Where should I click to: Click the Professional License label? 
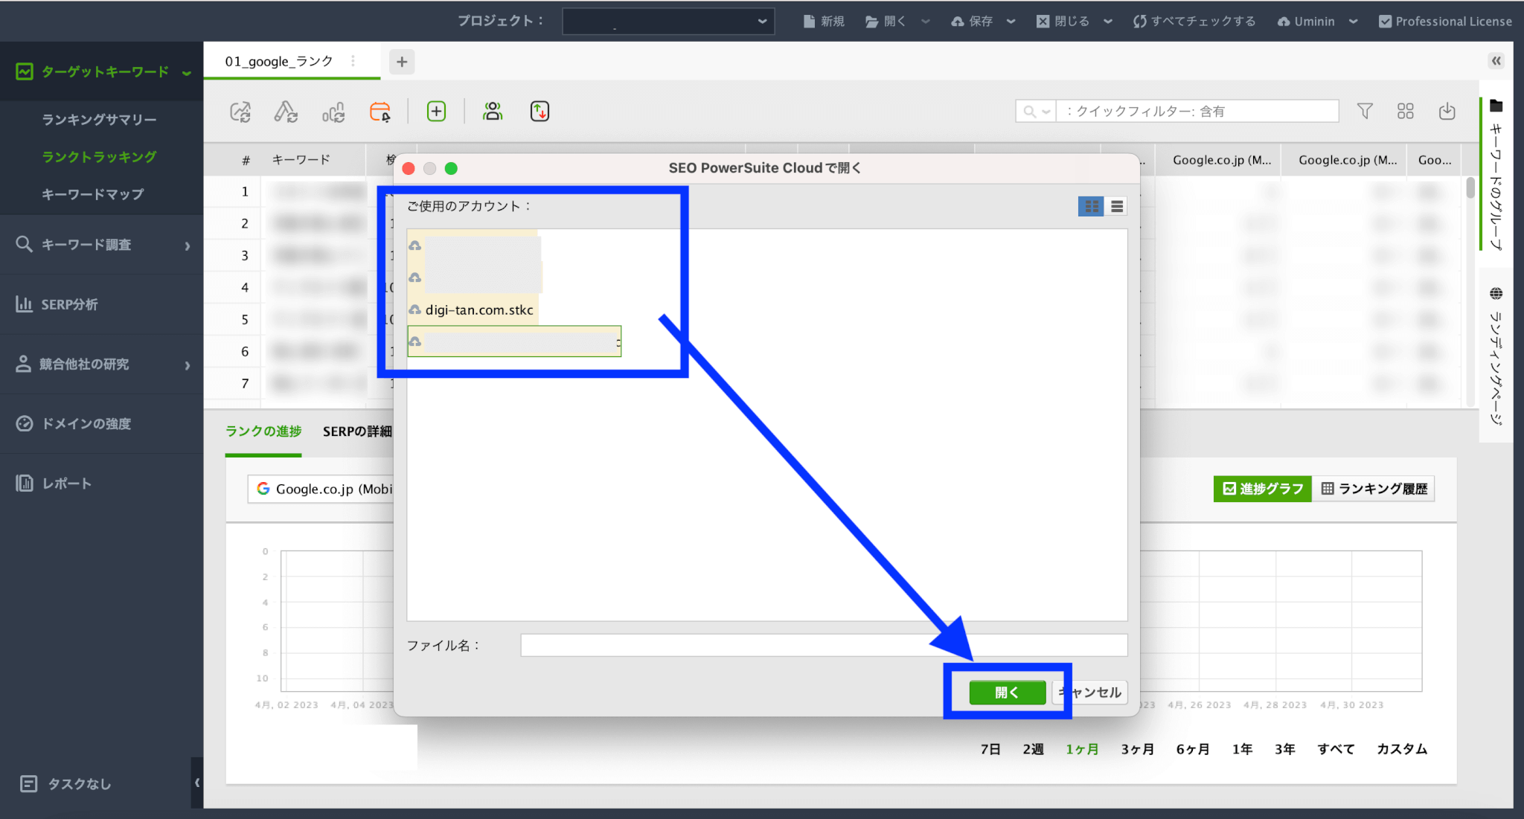pyautogui.click(x=1445, y=22)
